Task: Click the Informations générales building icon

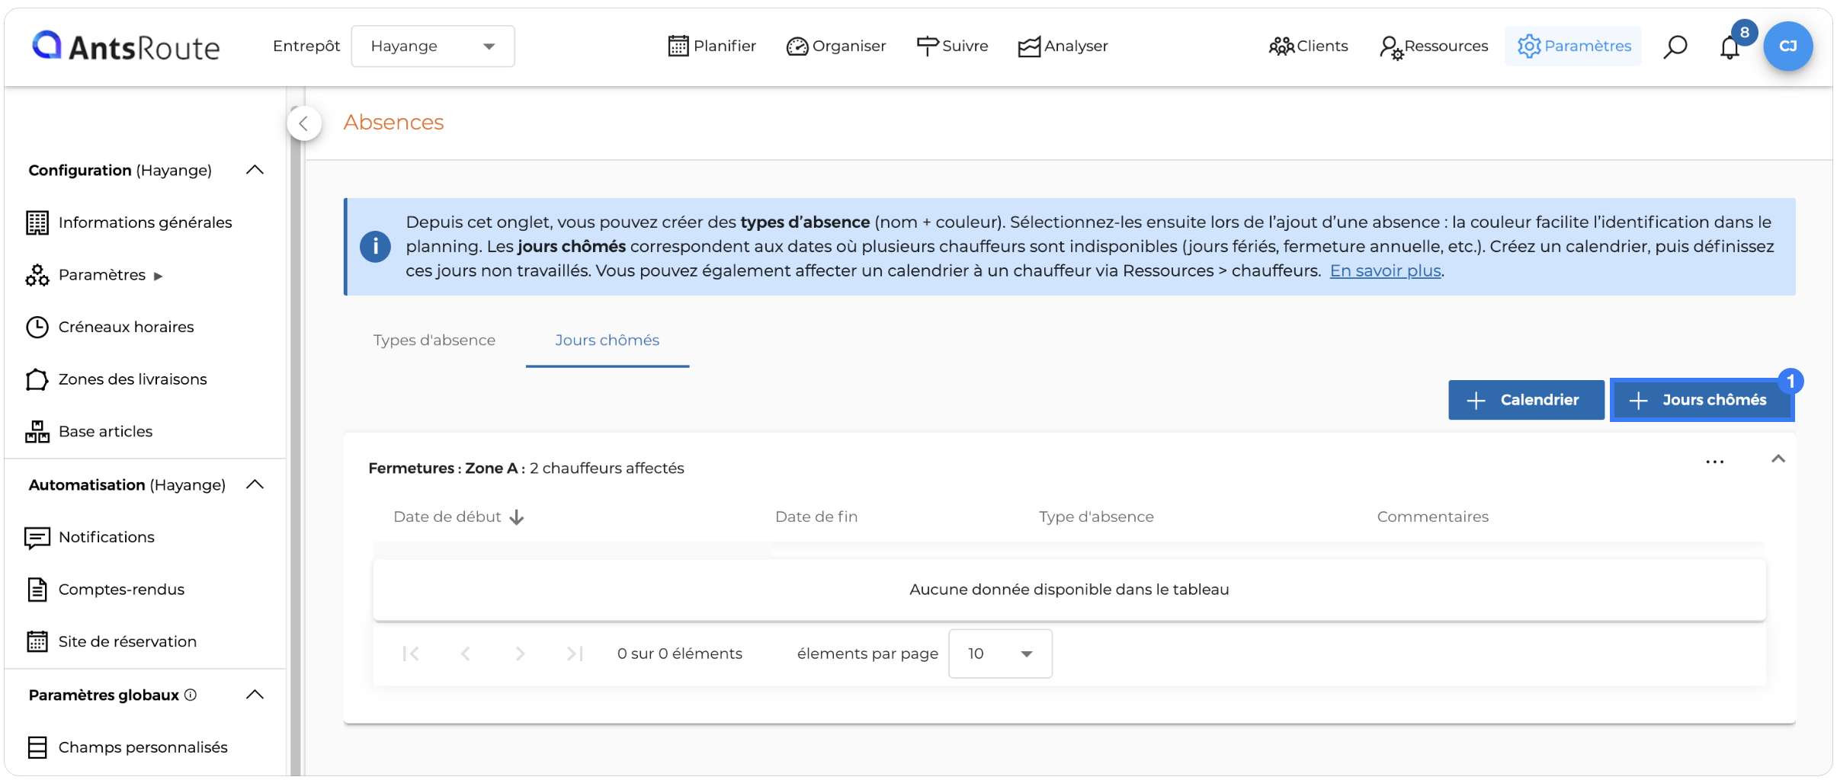Action: (37, 222)
